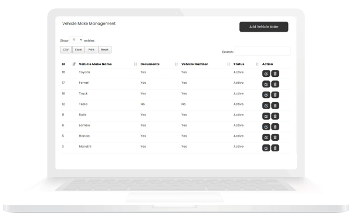Export table to Excel

(79, 50)
